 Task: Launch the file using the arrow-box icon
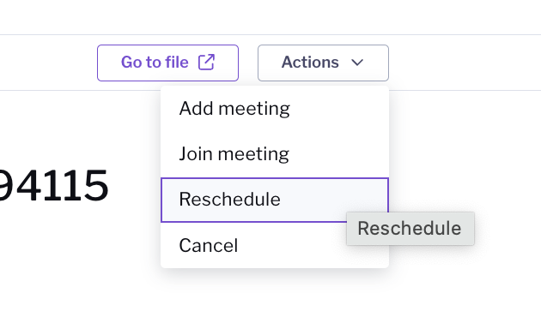206,63
